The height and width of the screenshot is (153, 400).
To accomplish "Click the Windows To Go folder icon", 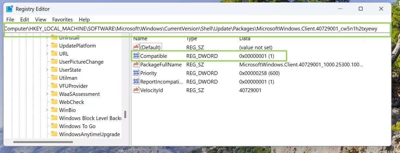I will coord(54,126).
